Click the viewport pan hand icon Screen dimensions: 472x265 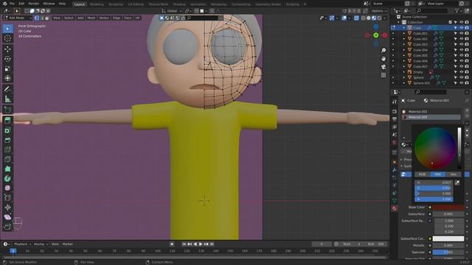tap(383, 59)
